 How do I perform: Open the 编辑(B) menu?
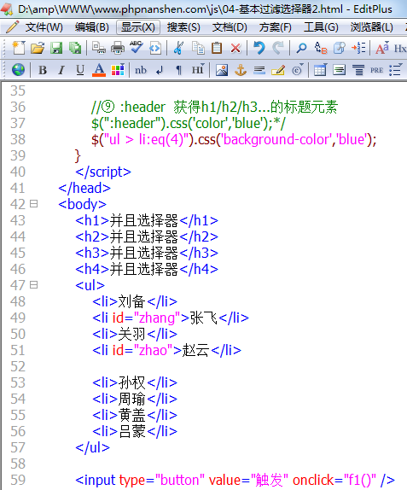tap(92, 27)
